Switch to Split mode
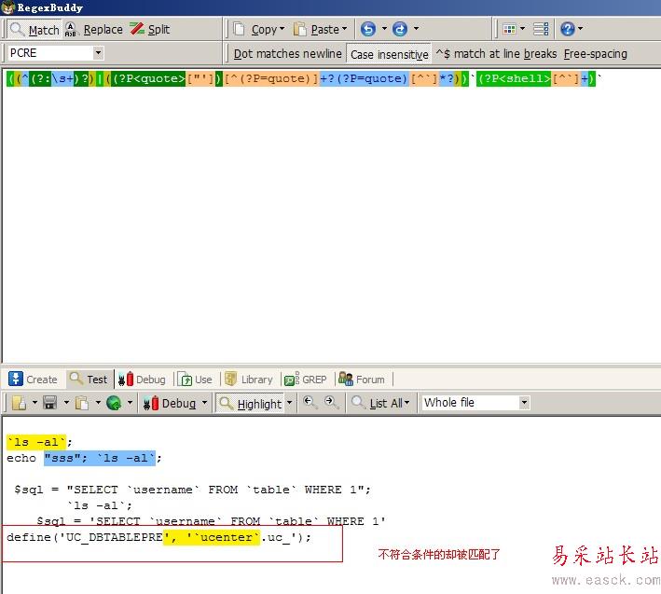This screenshot has width=661, height=594. point(150,30)
